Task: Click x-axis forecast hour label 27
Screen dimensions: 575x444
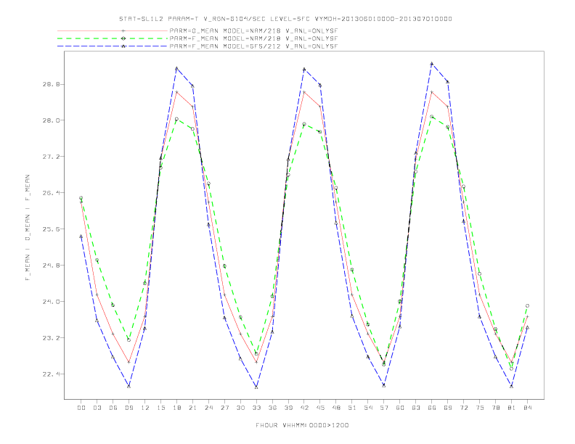Action: [x=224, y=408]
